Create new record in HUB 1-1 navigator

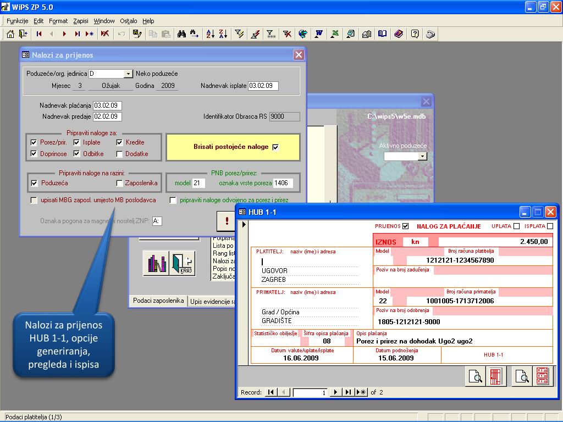[361, 392]
